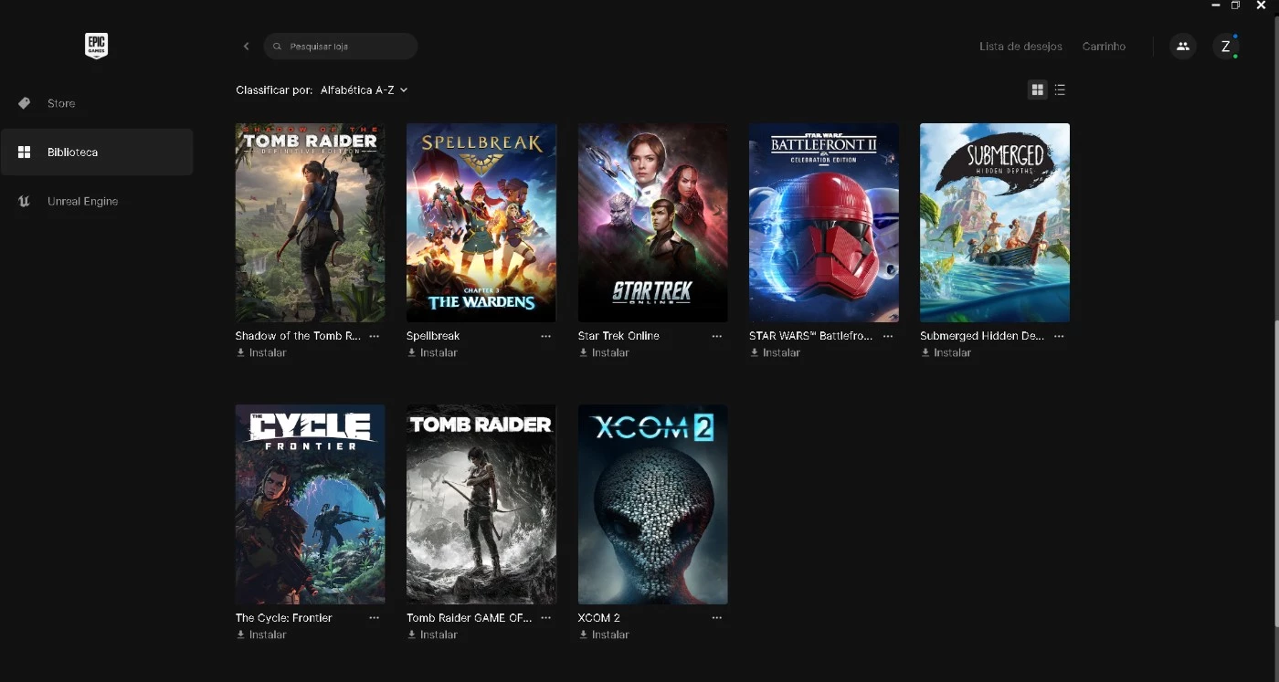Click The Cycle: Frontier title text
Viewport: 1279px width, 682px height.
point(284,618)
